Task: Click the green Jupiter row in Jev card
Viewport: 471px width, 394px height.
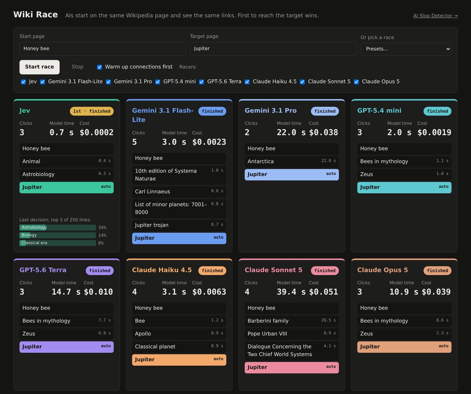Action: pos(67,187)
